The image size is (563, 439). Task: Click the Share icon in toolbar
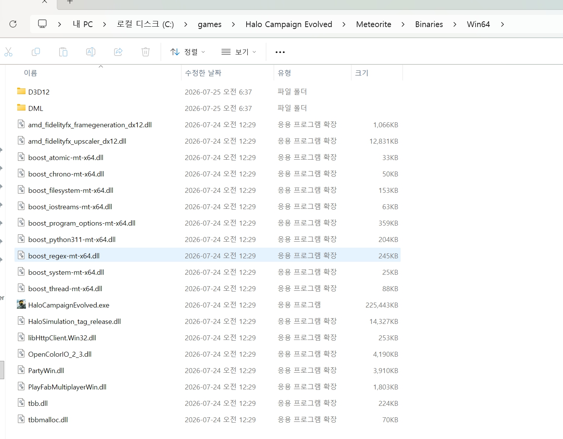pos(118,52)
